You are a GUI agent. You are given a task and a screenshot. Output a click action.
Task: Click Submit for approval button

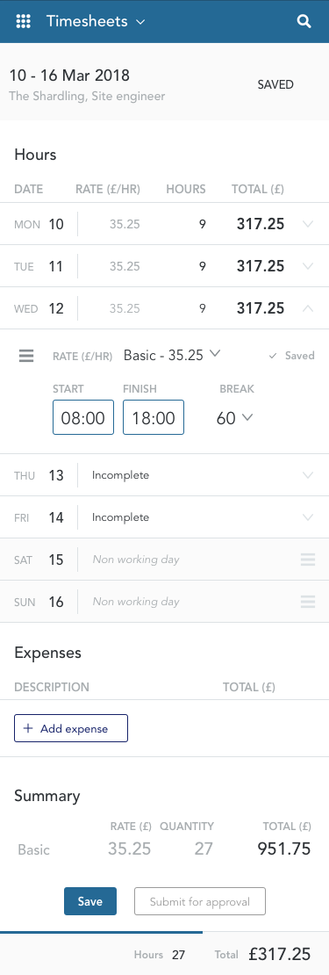pyautogui.click(x=200, y=901)
